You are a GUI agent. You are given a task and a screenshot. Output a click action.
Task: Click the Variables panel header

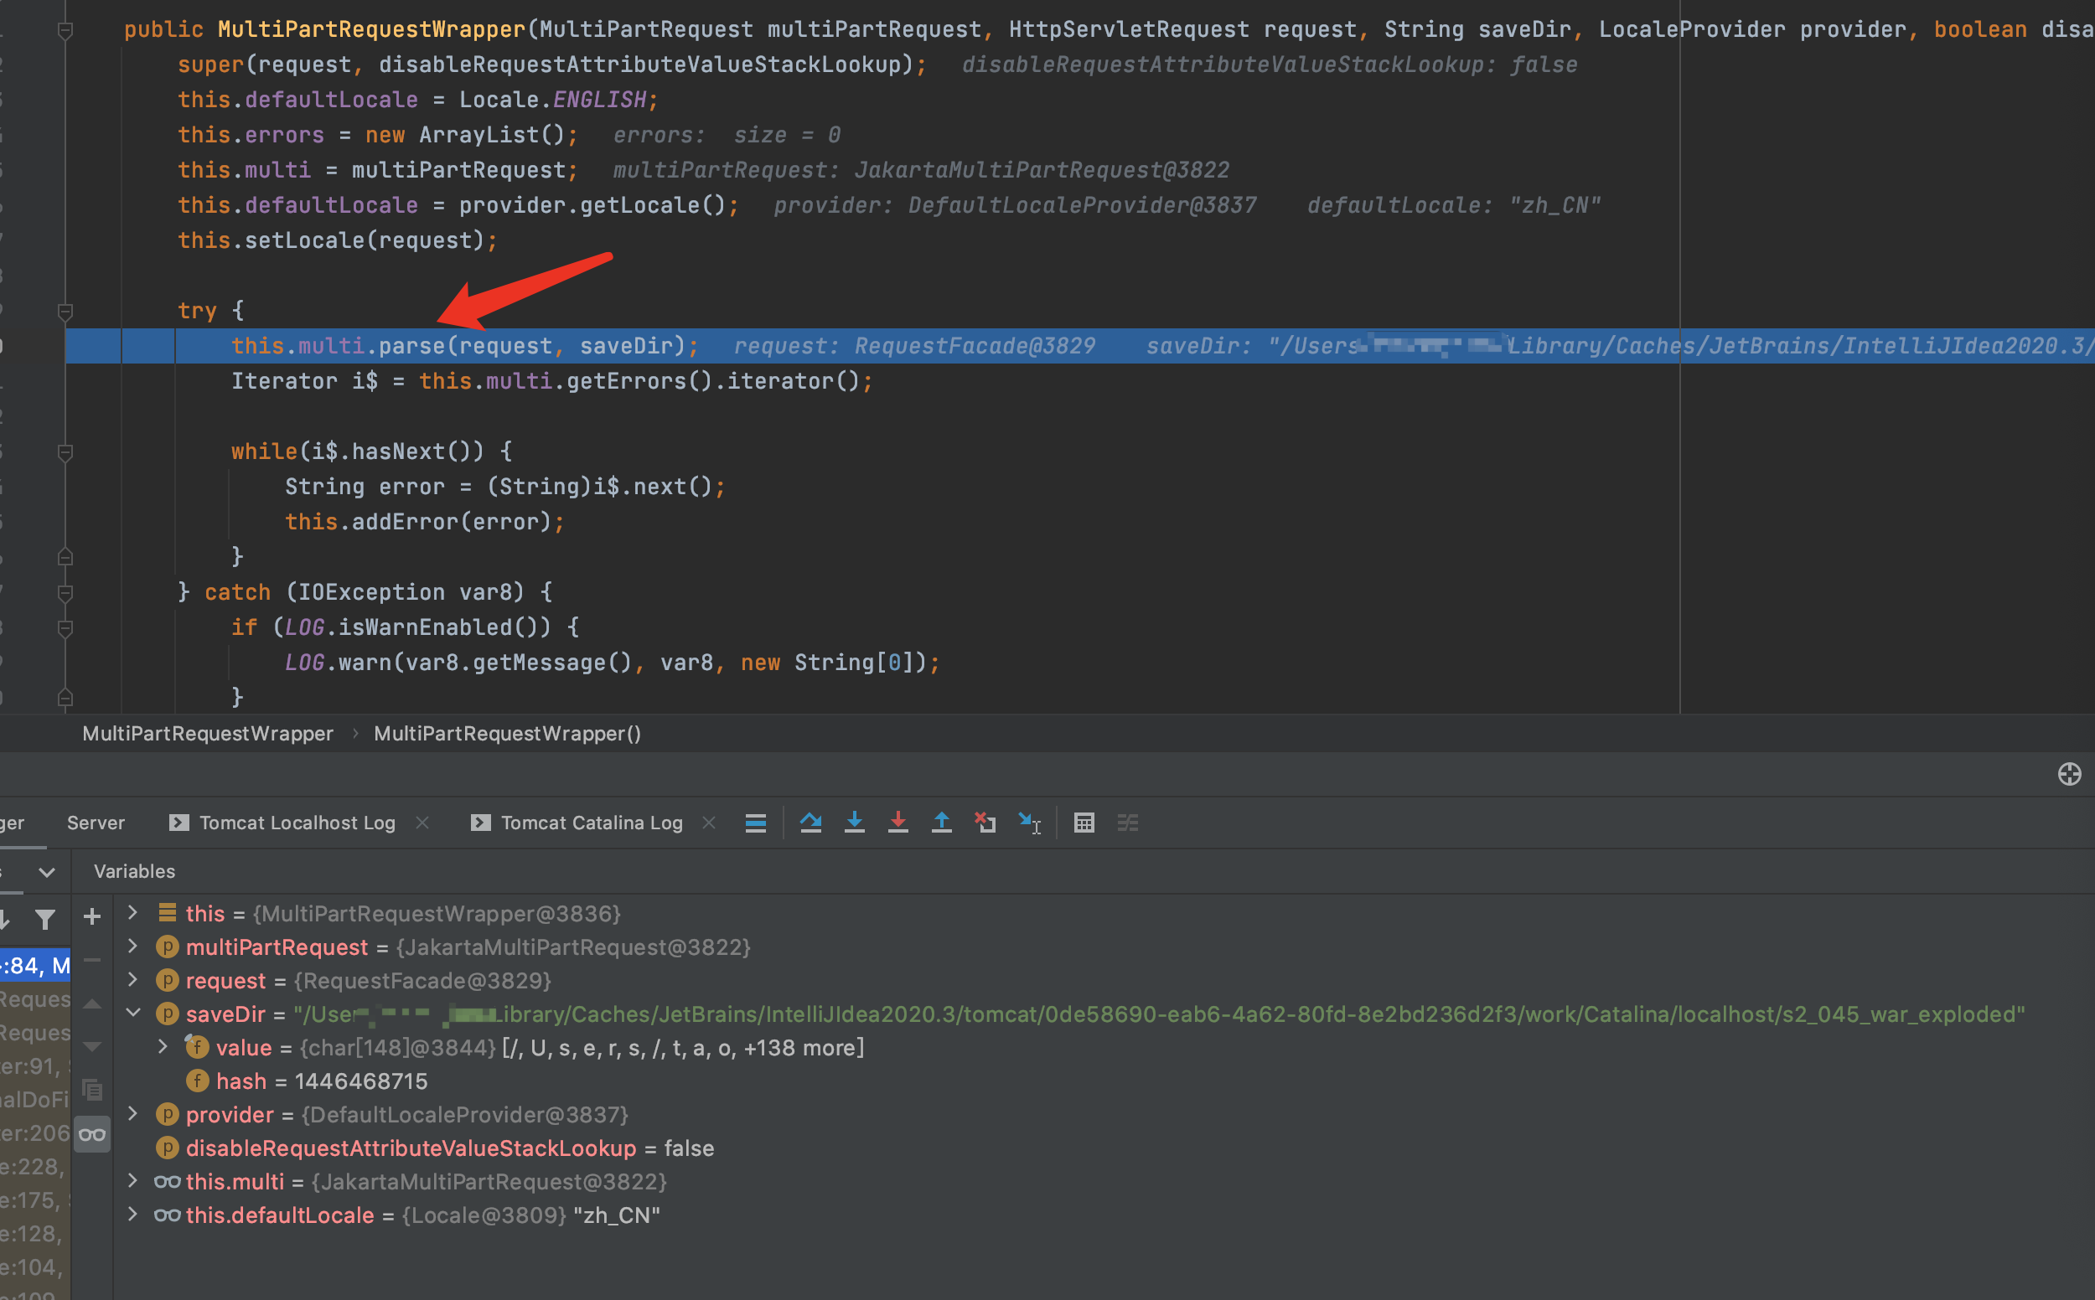(x=134, y=871)
